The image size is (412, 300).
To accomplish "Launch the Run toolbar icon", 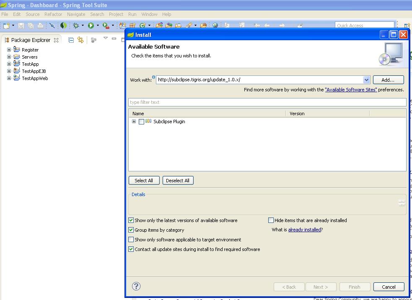I will point(91,25).
